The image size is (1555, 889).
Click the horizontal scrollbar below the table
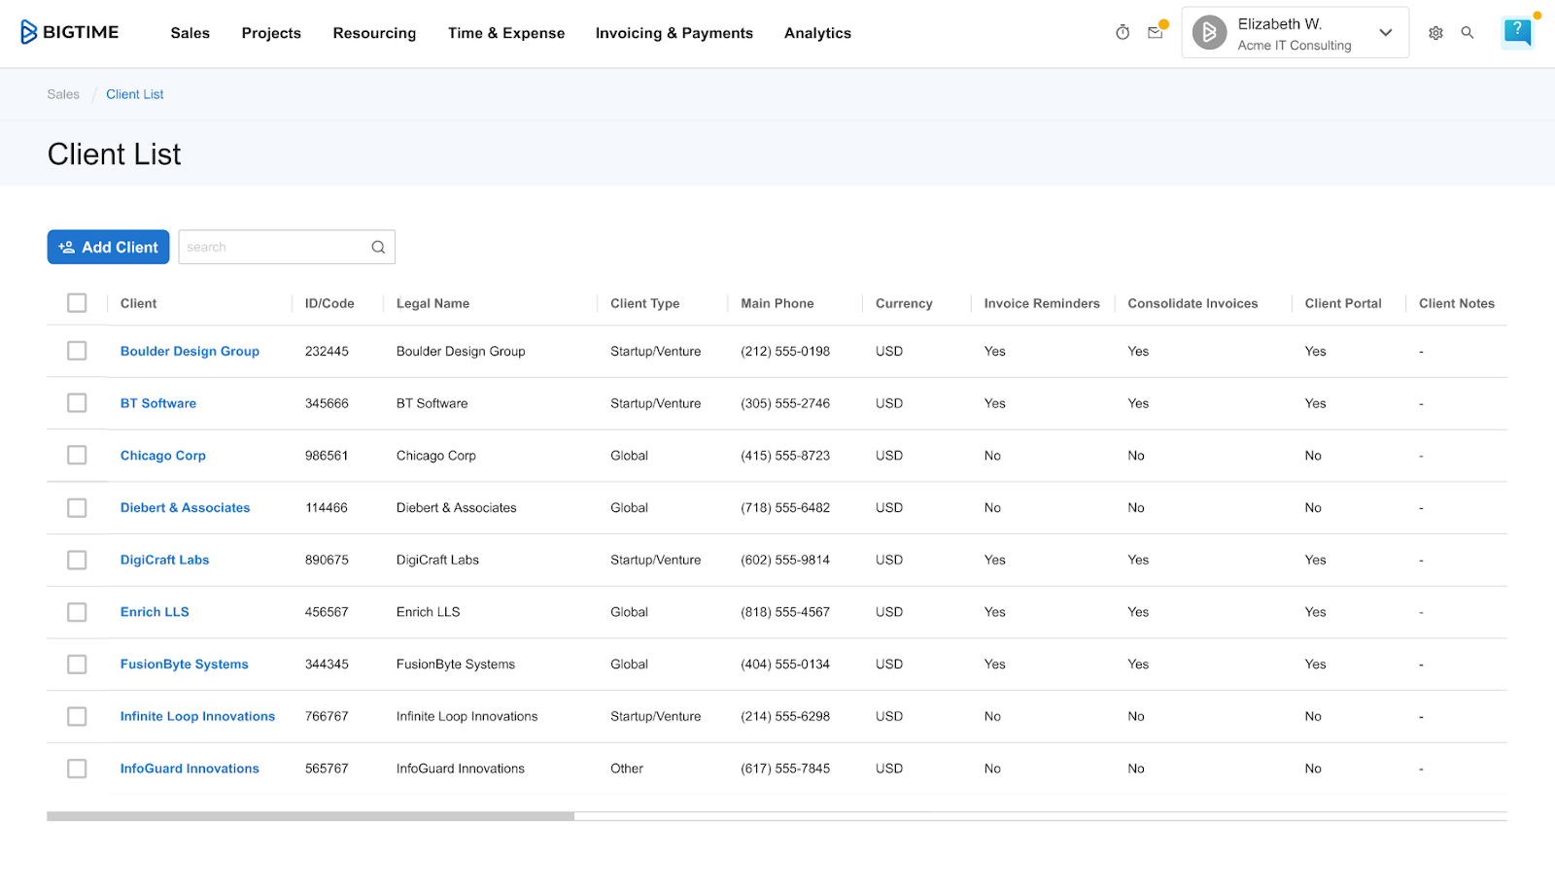point(310,816)
